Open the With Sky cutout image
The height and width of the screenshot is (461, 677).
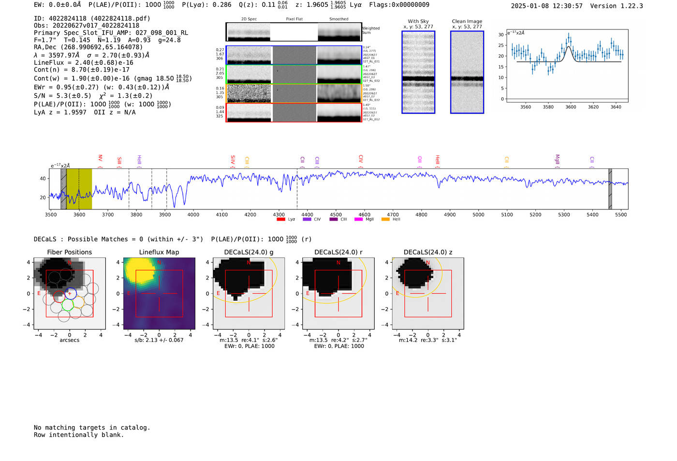[418, 72]
